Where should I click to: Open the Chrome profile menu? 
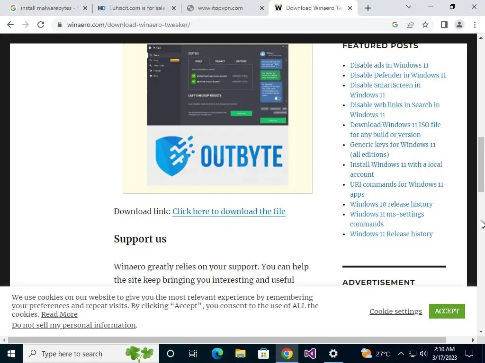coord(459,25)
